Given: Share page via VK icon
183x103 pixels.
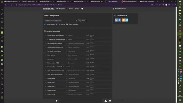Looking at the screenshot, I should [116, 20].
